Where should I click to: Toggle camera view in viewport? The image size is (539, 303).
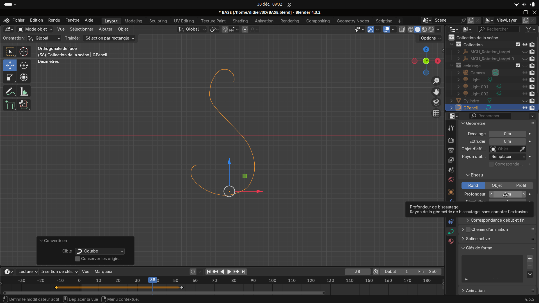[x=436, y=103]
